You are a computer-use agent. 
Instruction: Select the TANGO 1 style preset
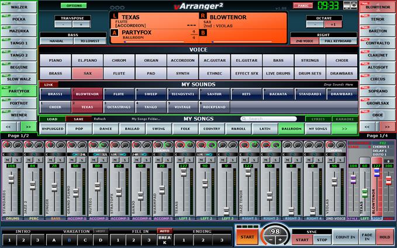[18, 44]
